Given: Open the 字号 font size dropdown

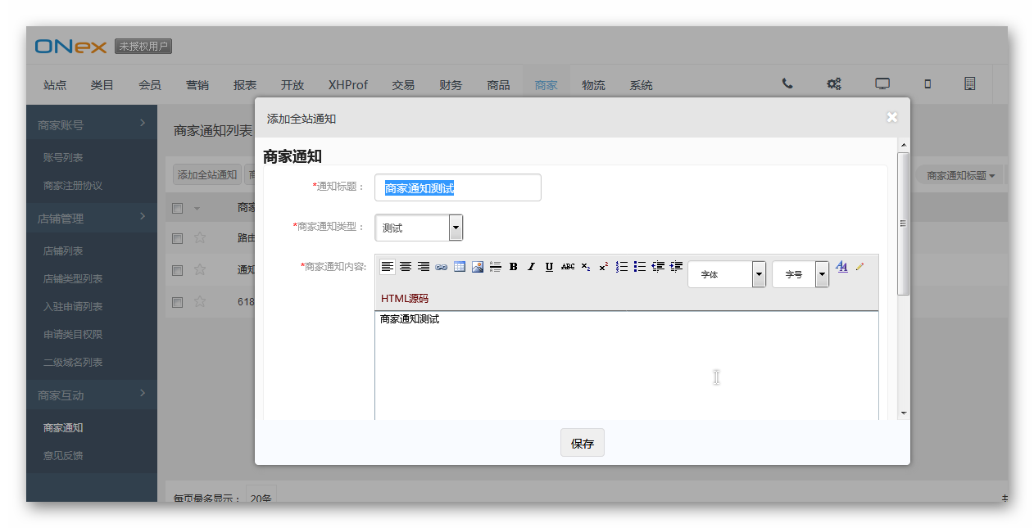Looking at the screenshot, I should (x=800, y=274).
